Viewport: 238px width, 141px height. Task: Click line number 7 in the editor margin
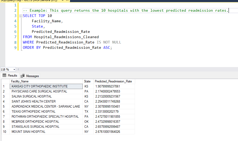click(x=15, y=37)
